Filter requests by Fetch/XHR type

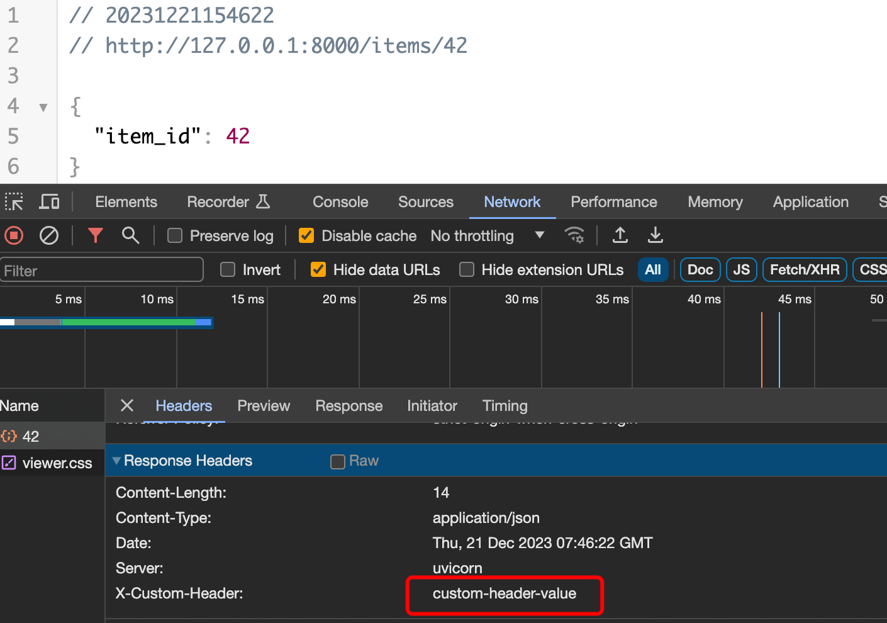pyautogui.click(x=805, y=270)
